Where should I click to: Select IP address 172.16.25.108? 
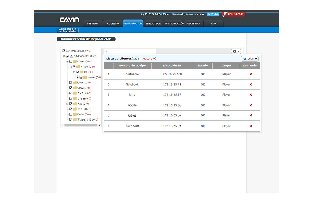click(x=172, y=74)
